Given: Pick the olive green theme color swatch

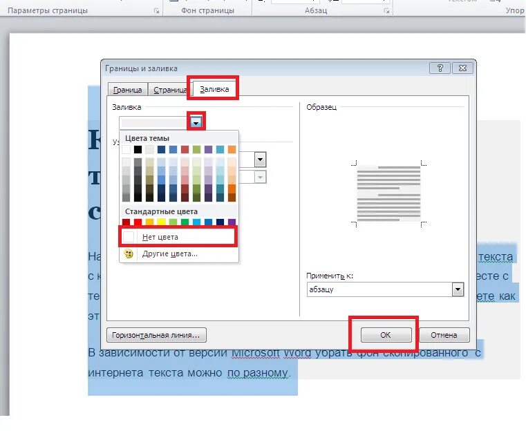Looking at the screenshot, I should [196, 149].
